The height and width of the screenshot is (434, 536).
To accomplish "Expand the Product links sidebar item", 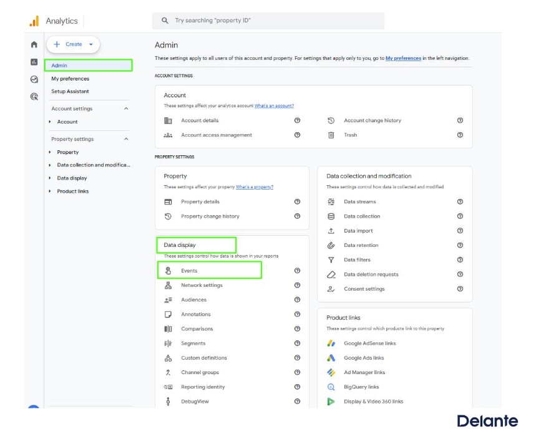I will 50,191.
